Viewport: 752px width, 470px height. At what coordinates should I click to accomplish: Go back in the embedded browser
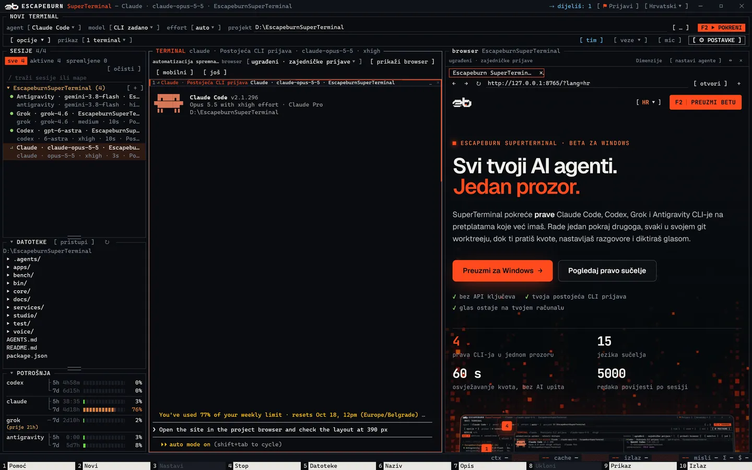(x=454, y=84)
